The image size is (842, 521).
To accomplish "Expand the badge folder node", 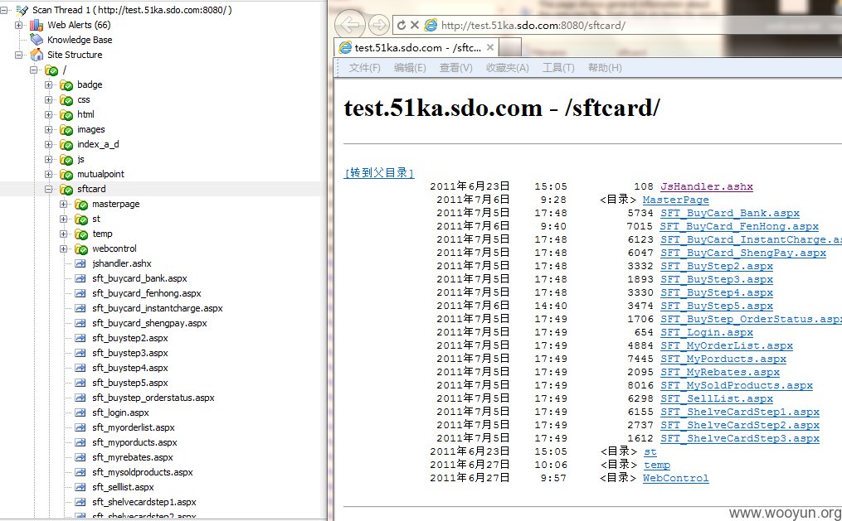I will point(49,84).
